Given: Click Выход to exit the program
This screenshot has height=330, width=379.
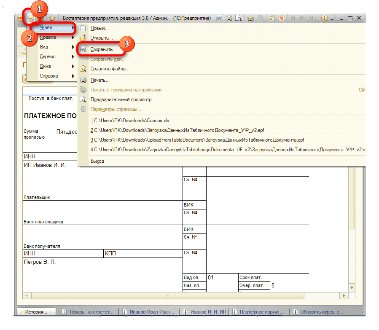Looking at the screenshot, I should point(97,161).
